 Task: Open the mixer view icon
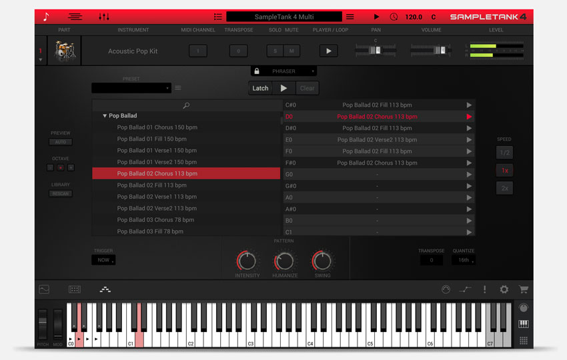click(x=104, y=17)
